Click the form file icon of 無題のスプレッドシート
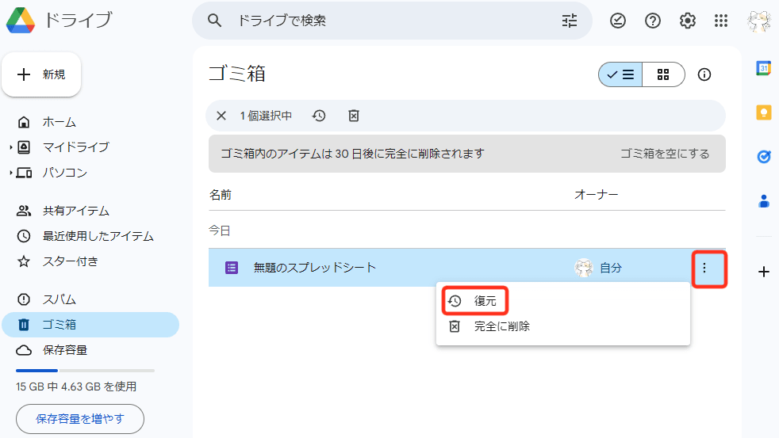779x438 pixels. (x=232, y=268)
